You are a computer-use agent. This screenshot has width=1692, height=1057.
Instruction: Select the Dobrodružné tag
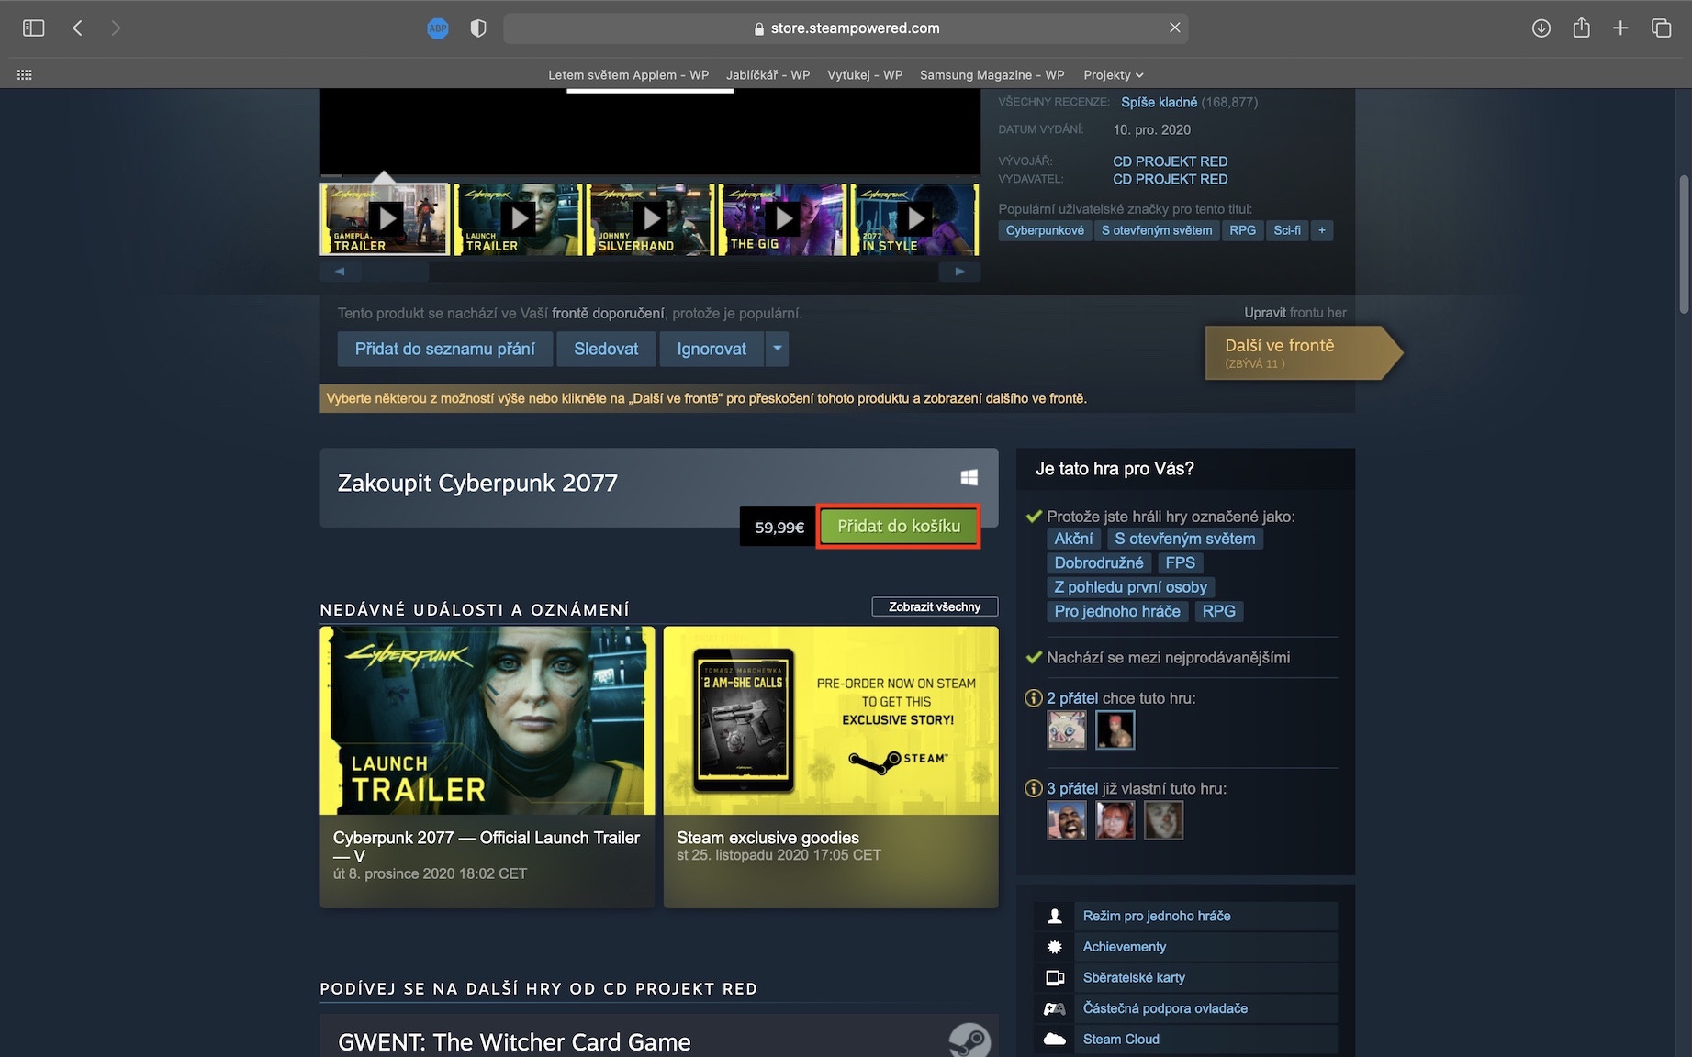[x=1099, y=562]
